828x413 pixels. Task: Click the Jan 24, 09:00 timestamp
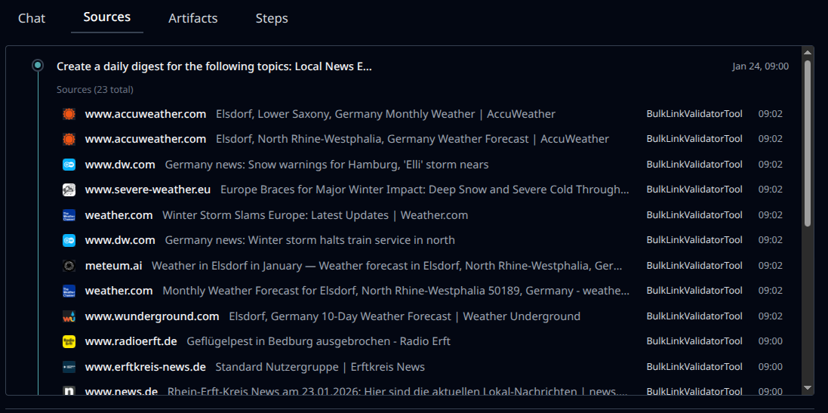tap(760, 66)
